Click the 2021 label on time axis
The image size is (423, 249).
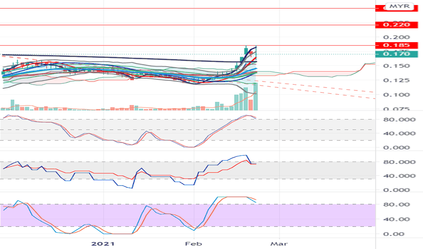click(x=103, y=244)
